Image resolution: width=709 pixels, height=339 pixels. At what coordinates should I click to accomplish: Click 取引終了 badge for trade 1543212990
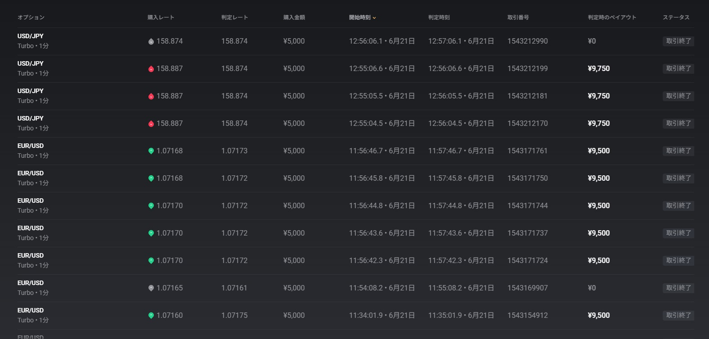[678, 41]
